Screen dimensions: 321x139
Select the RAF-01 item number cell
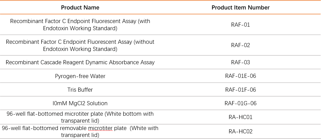[241, 25]
